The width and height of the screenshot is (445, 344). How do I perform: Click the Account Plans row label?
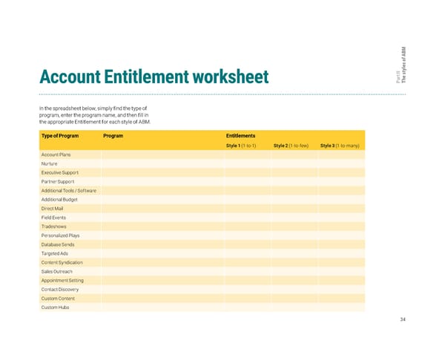(x=56, y=155)
